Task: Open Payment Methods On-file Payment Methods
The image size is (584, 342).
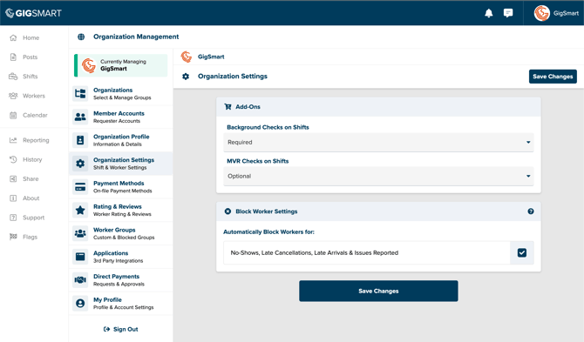Action: click(120, 186)
